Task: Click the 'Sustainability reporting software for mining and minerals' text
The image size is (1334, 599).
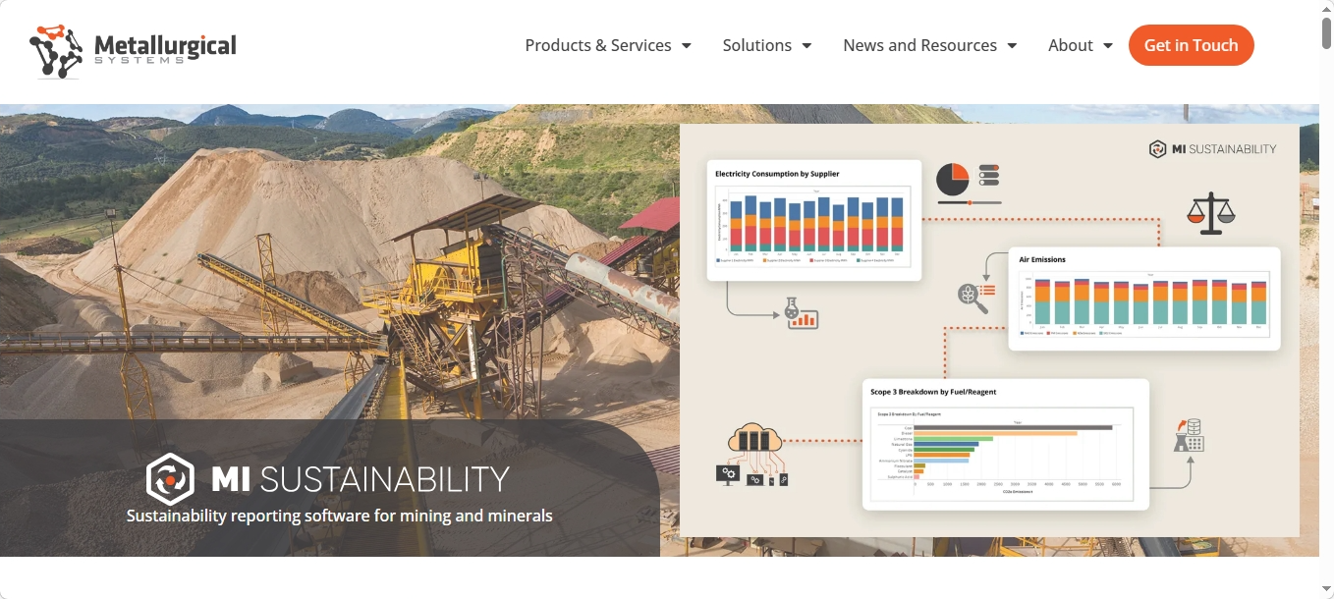Action: 340,516
